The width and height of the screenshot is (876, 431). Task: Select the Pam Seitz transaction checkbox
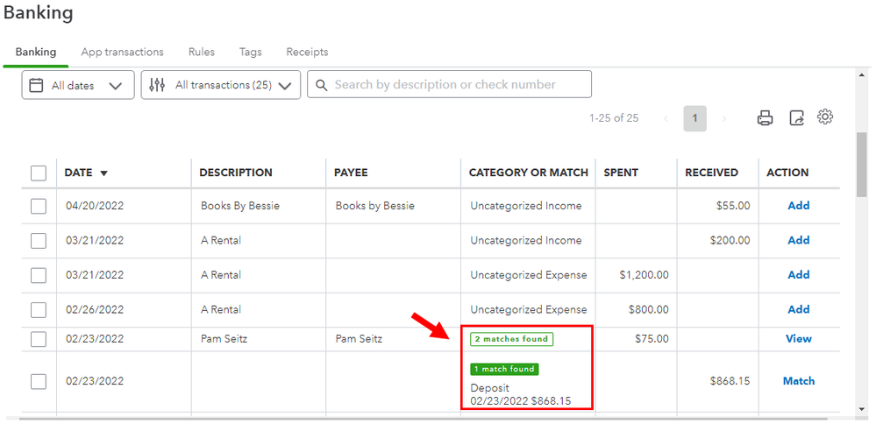pyautogui.click(x=39, y=339)
